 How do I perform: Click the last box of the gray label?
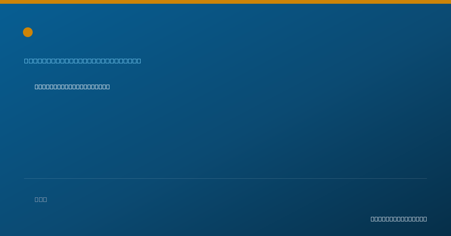(x=45, y=199)
